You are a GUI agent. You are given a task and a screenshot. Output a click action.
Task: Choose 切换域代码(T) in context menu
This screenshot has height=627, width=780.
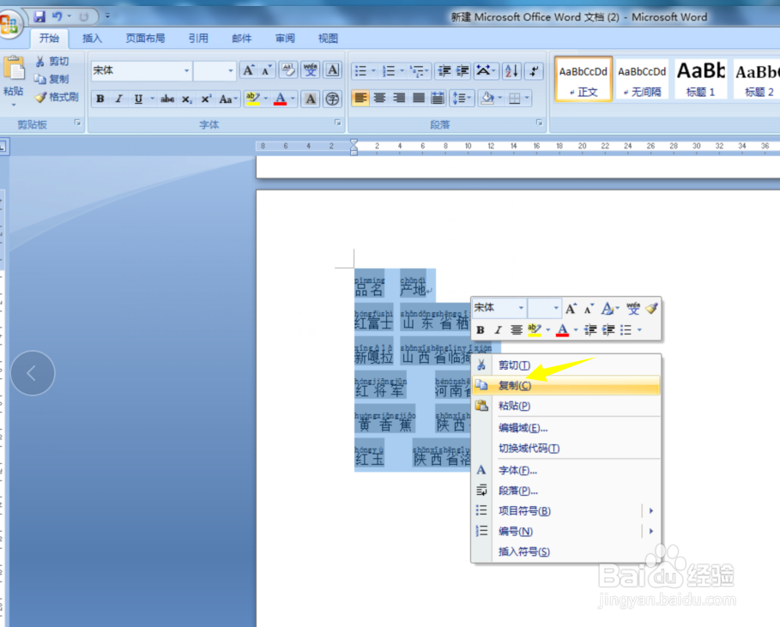pos(566,448)
